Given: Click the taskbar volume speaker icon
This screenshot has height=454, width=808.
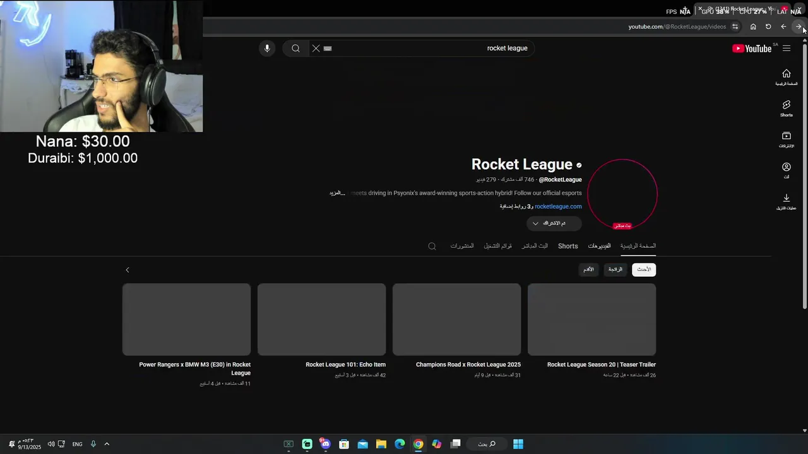Looking at the screenshot, I should pos(51,444).
